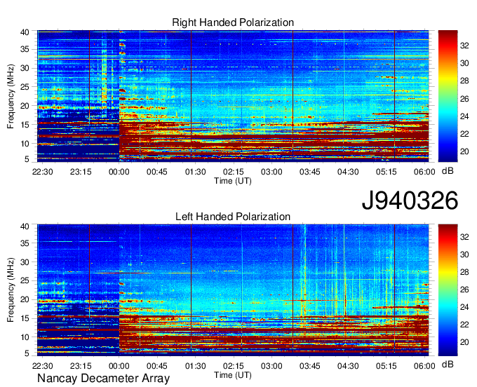This screenshot has width=477, height=387.
Task: Click the 25 MHz tick on Left Handed plot
Action: pyautogui.click(x=25, y=281)
